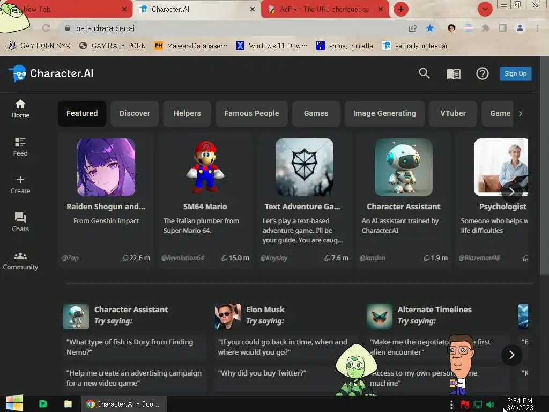Open the Chrome three-dot menu

[537, 28]
